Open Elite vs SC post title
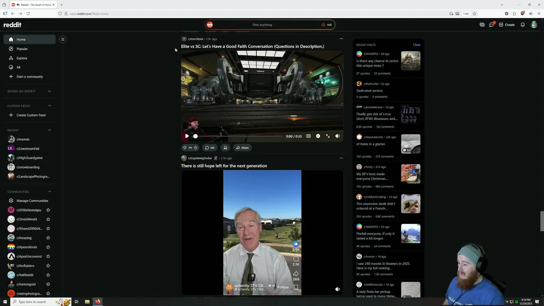The height and width of the screenshot is (306, 544). click(252, 46)
